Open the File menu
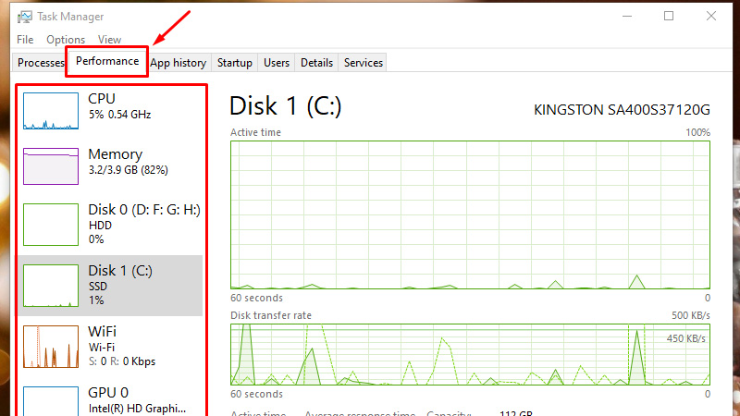Viewport: 740px width, 416px height. (25, 40)
